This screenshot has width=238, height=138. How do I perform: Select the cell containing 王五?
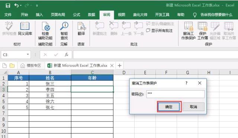tap(50, 95)
